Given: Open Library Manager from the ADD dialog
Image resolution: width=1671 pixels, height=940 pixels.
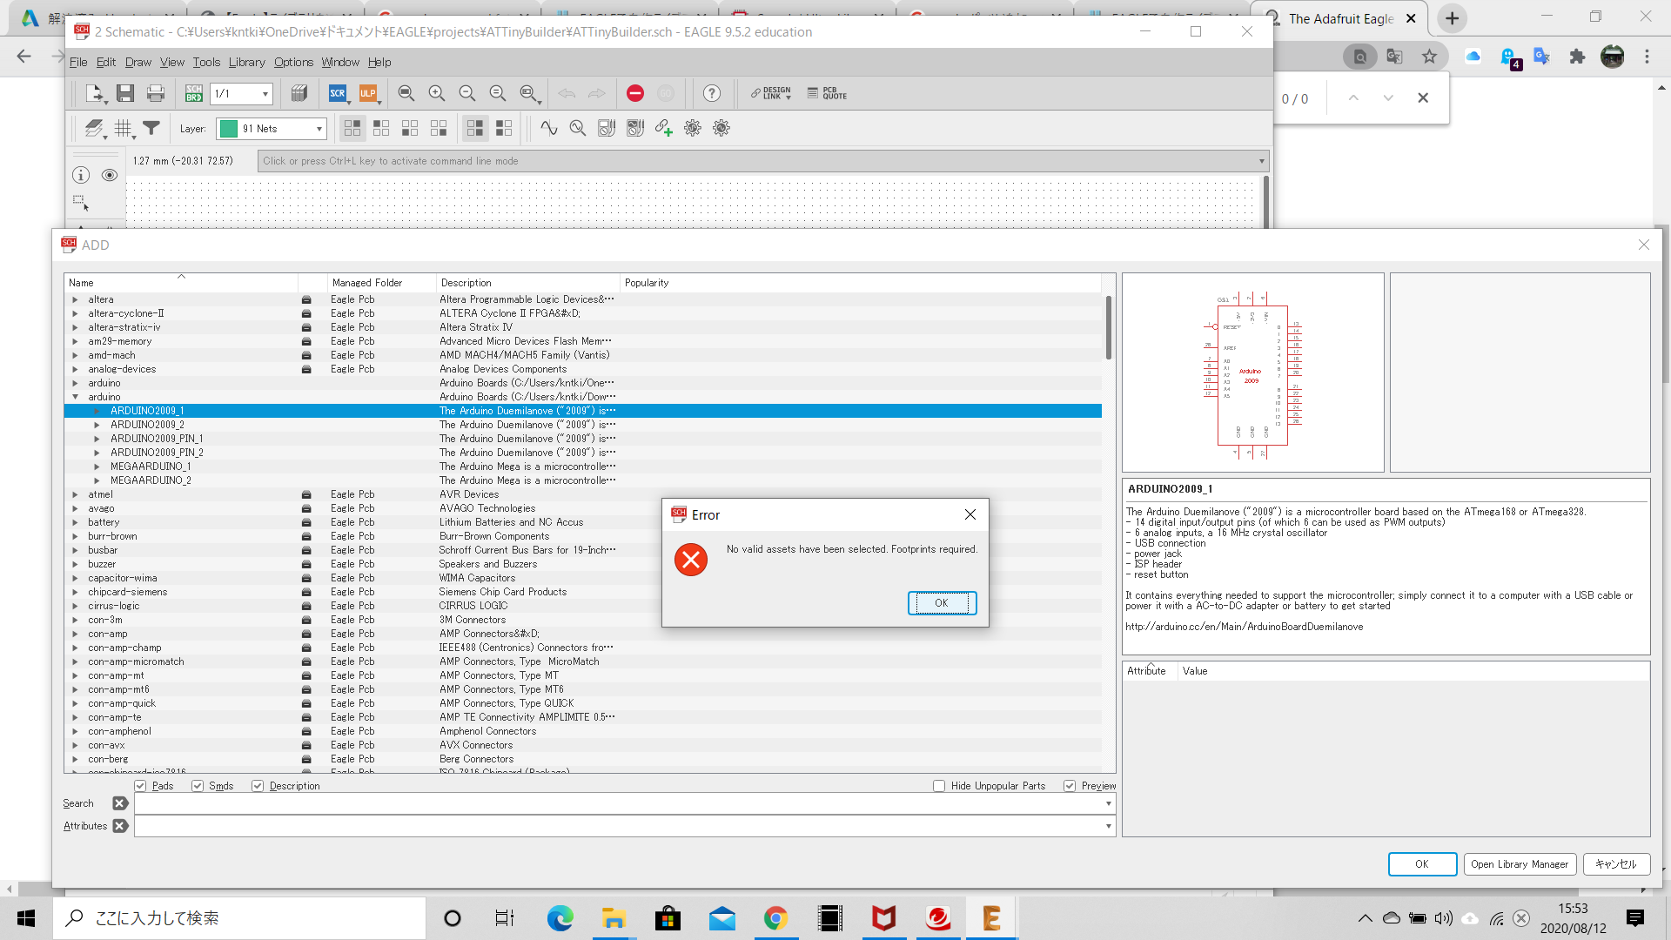Looking at the screenshot, I should pos(1519,864).
